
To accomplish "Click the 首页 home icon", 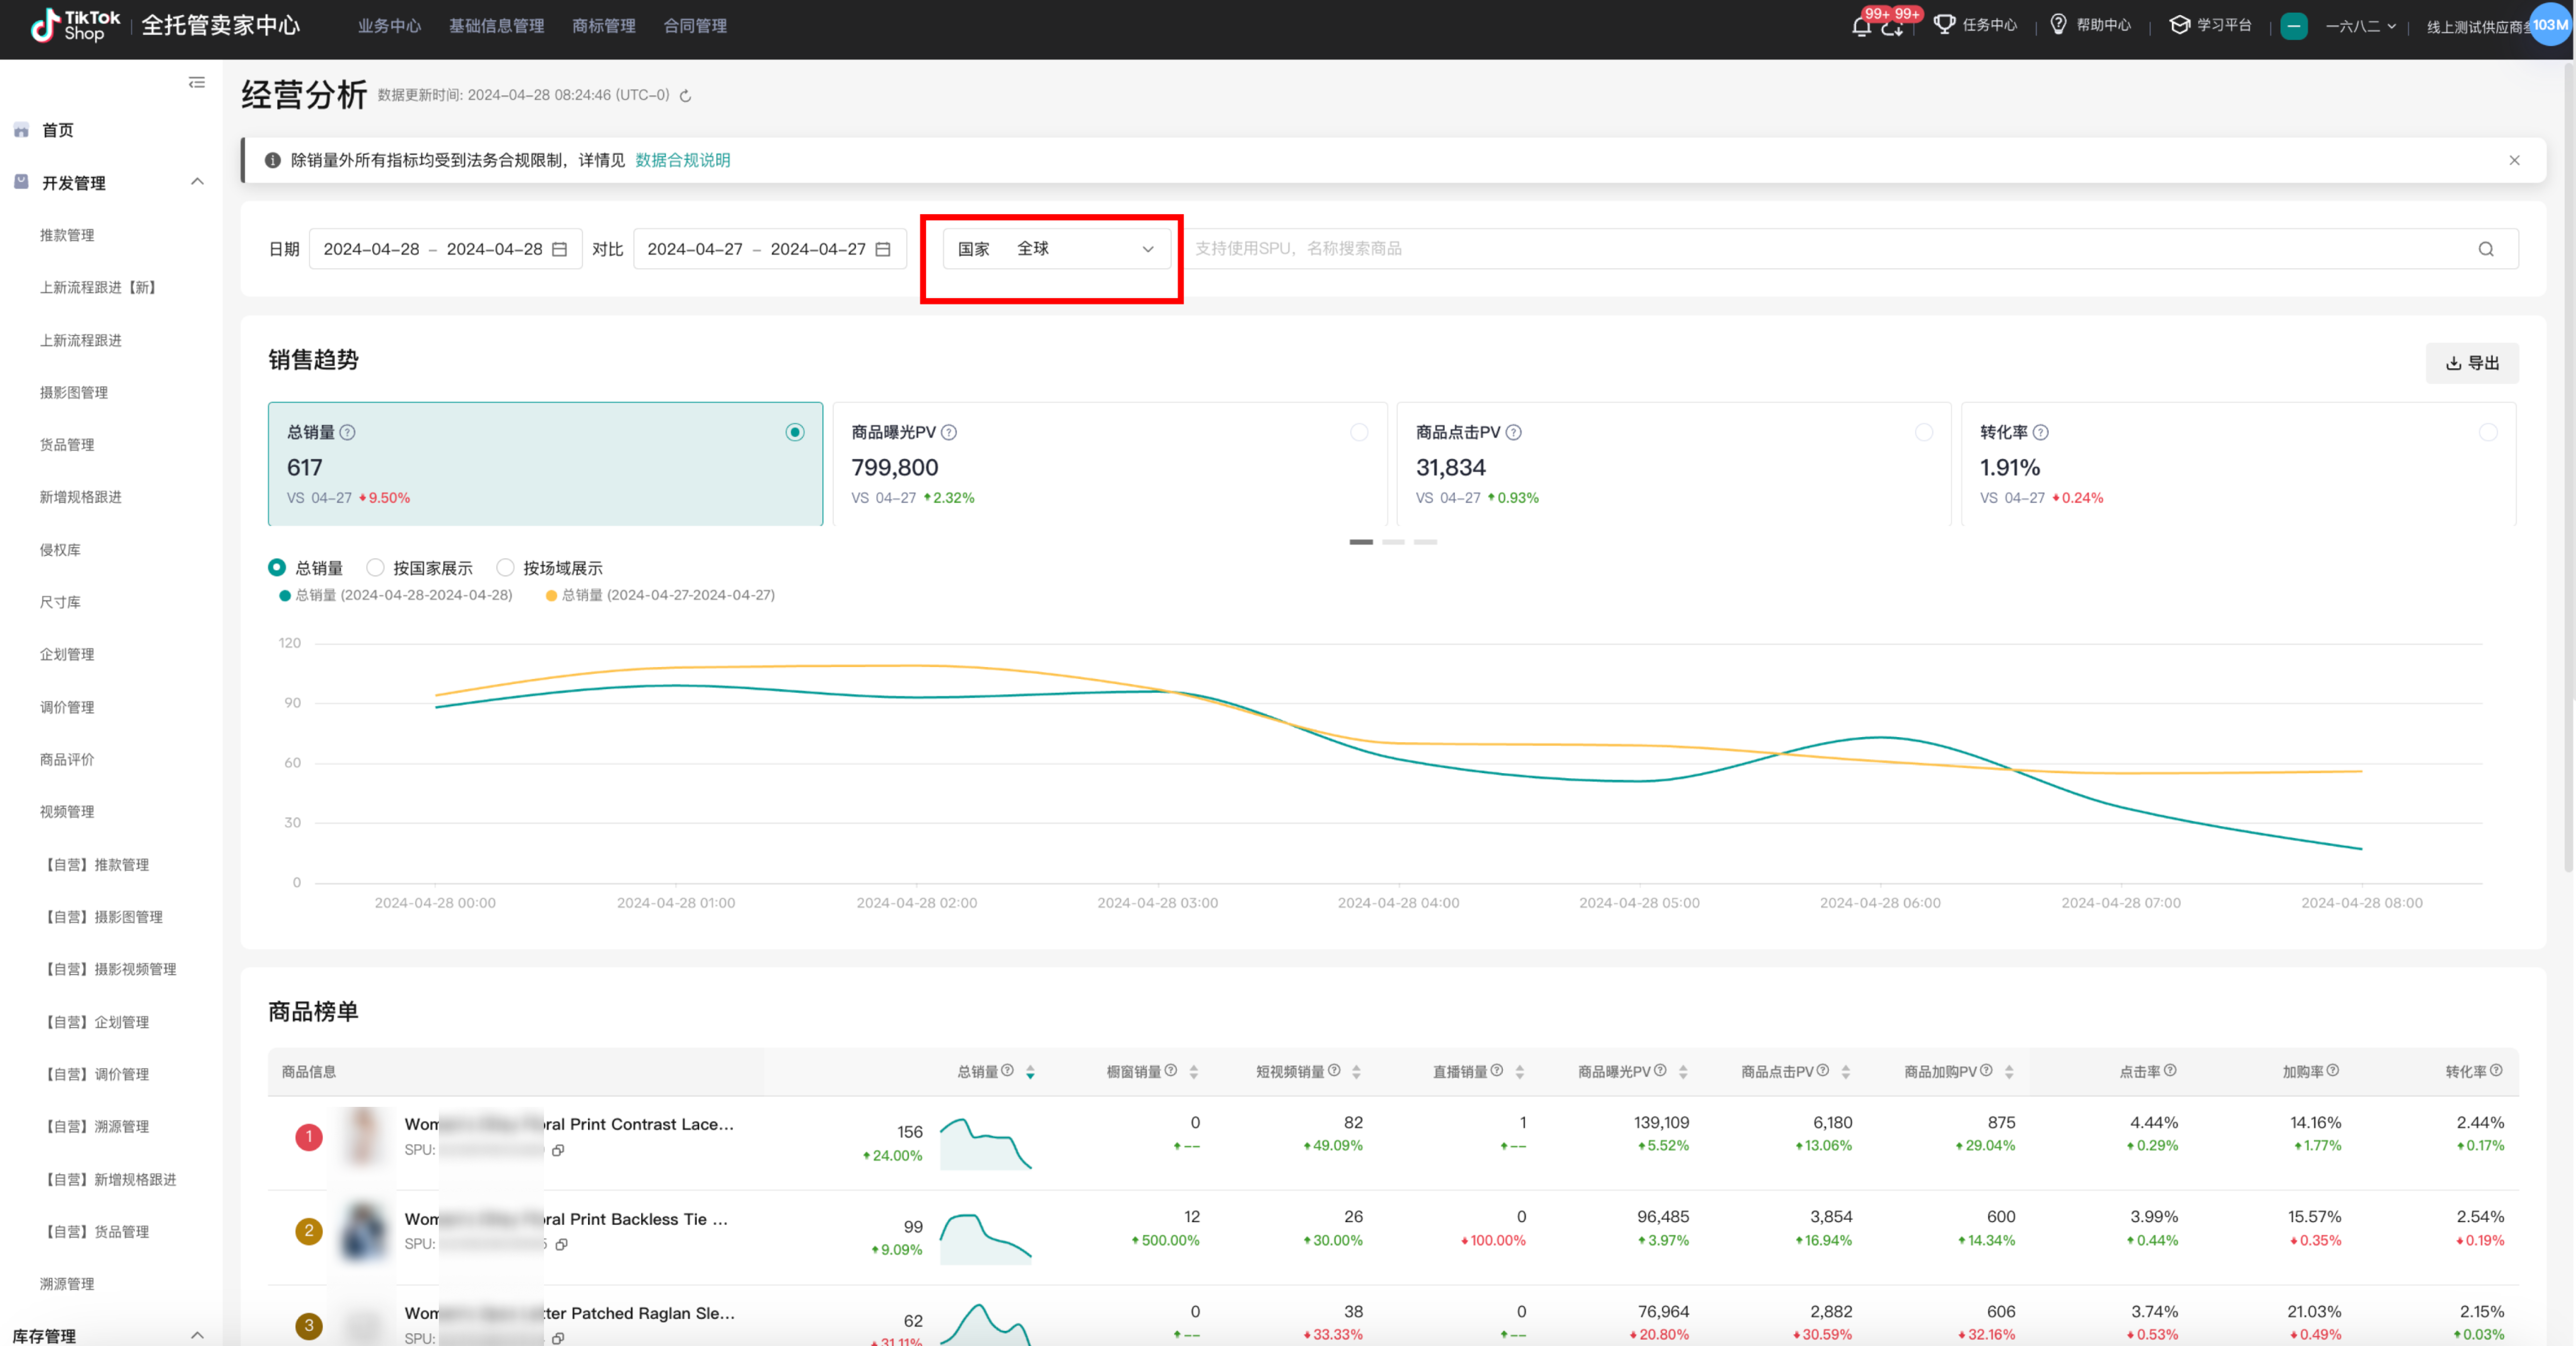I will (x=21, y=130).
